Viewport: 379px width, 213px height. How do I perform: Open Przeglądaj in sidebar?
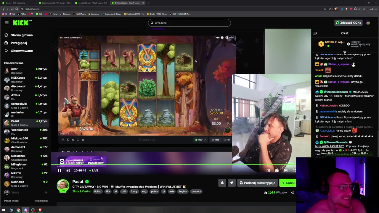[x=19, y=43]
